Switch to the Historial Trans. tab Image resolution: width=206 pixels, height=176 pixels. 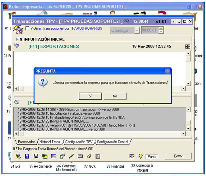point(50,142)
